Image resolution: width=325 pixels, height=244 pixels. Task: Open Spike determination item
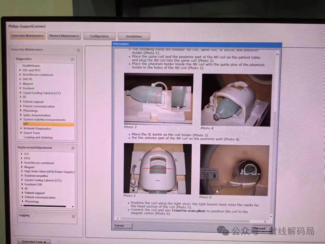[x=37, y=115]
